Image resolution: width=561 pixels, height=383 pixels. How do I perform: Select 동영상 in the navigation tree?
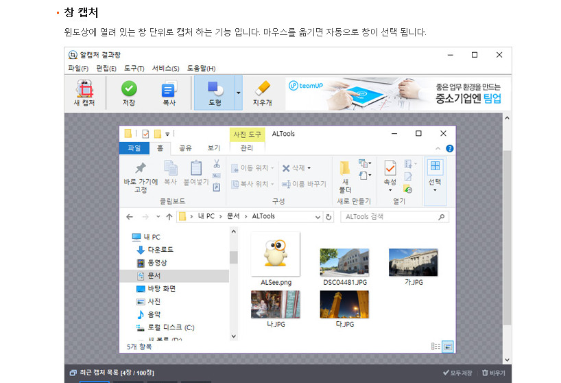(152, 263)
